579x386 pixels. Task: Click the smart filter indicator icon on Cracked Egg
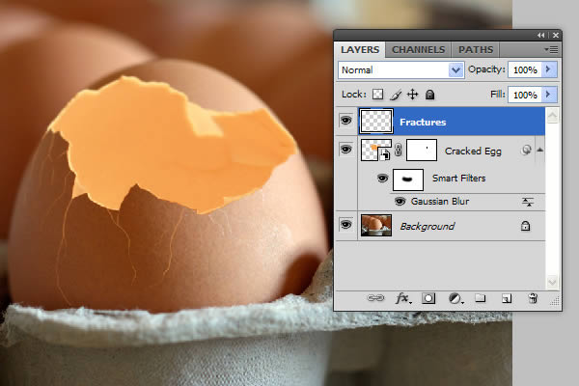tap(526, 150)
